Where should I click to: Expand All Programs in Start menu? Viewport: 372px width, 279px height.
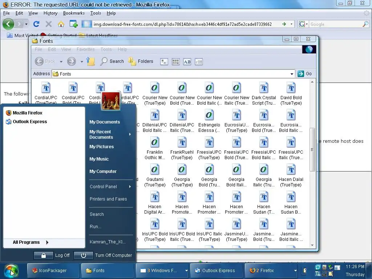[x=31, y=242]
